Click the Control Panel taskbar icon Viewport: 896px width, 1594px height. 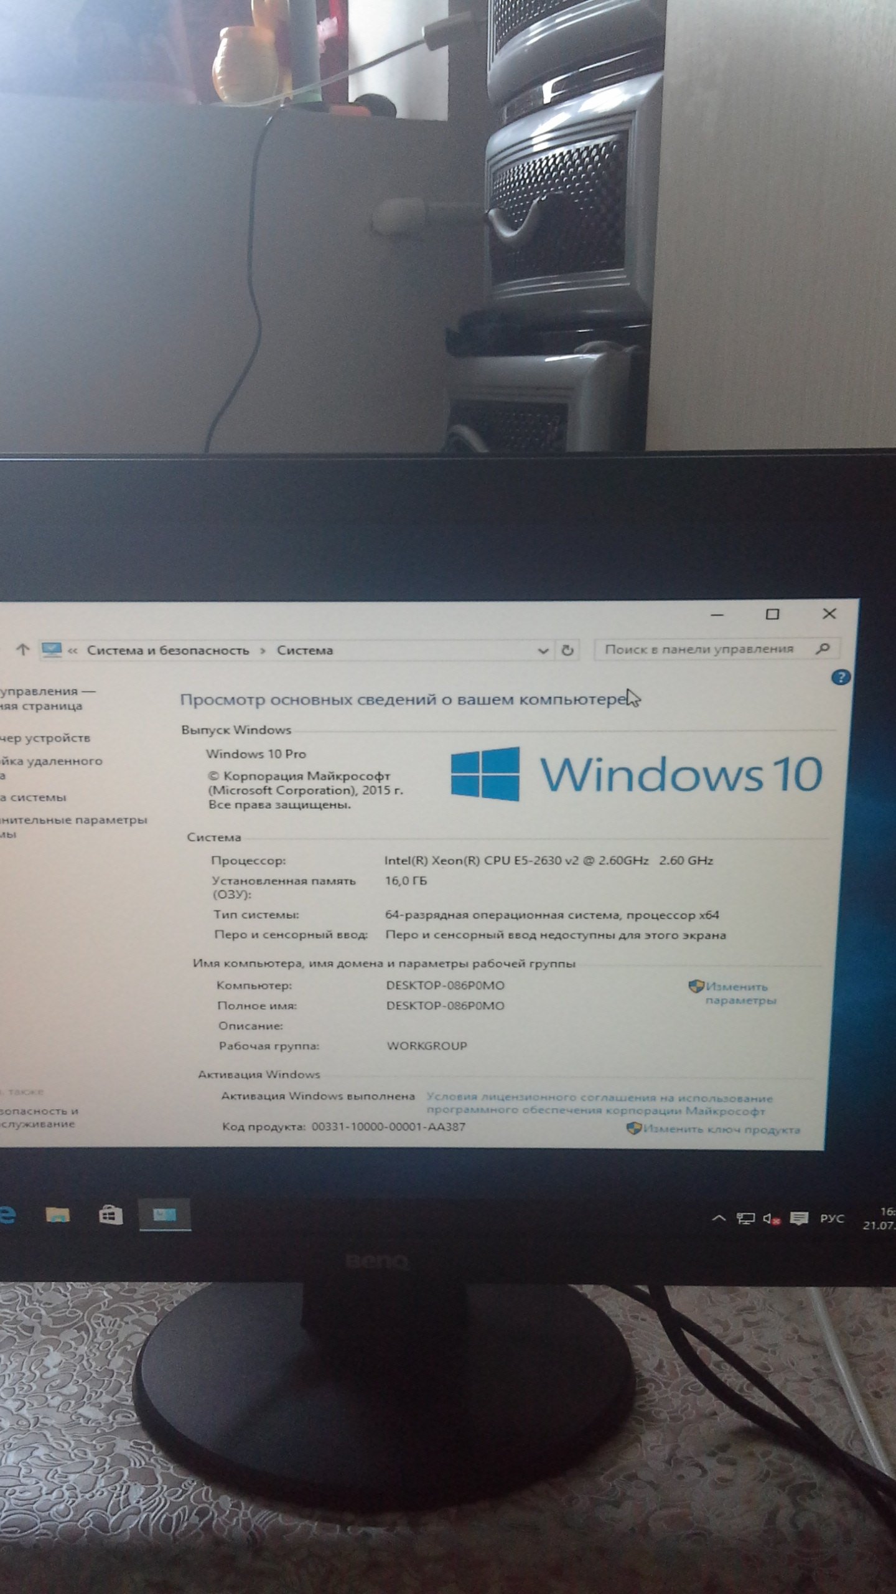click(164, 1215)
